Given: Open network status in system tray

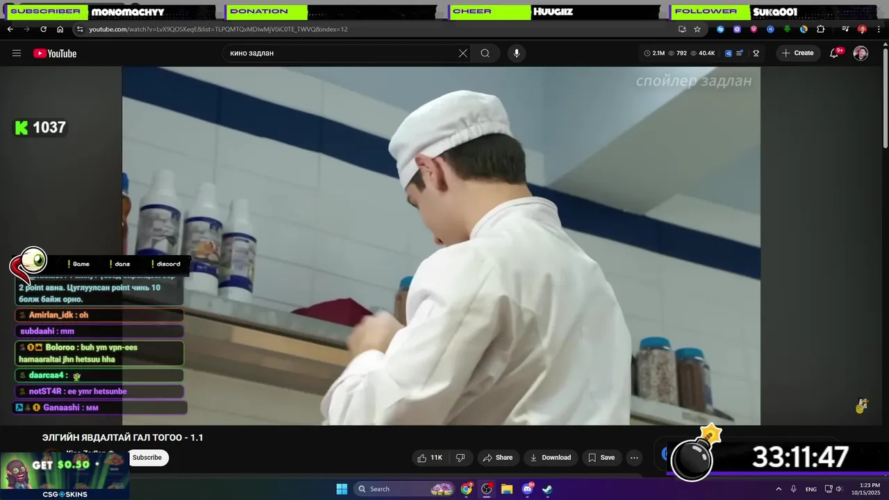Looking at the screenshot, I should (x=829, y=489).
